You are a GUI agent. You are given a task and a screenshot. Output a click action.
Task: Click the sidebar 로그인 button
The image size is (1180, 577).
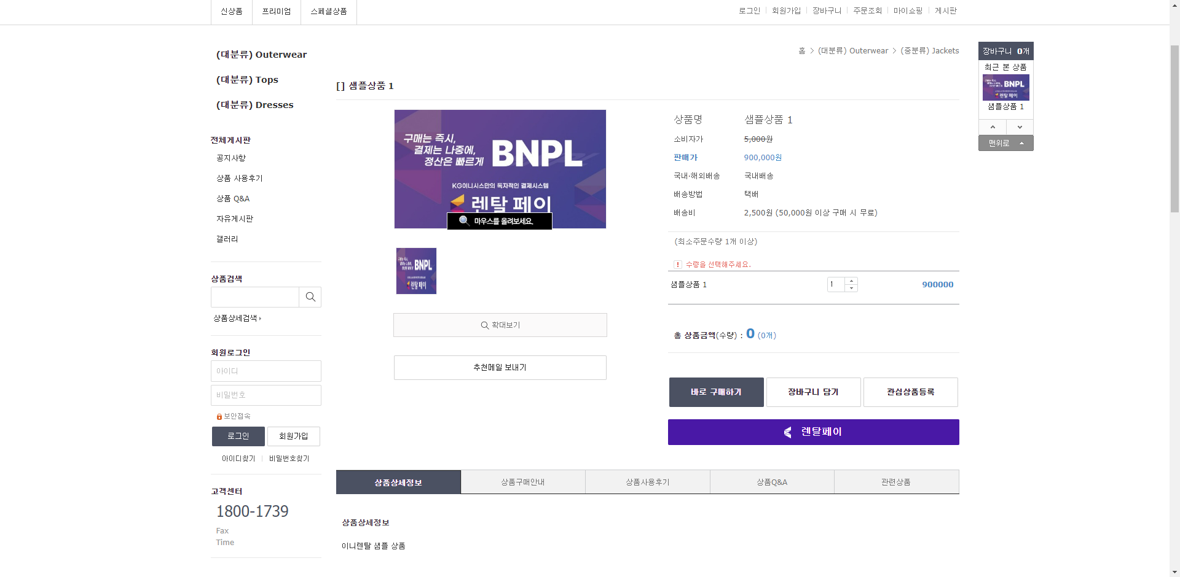[238, 436]
